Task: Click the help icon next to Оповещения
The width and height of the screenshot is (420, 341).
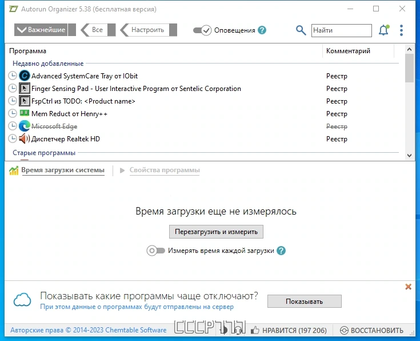Action: (x=262, y=30)
